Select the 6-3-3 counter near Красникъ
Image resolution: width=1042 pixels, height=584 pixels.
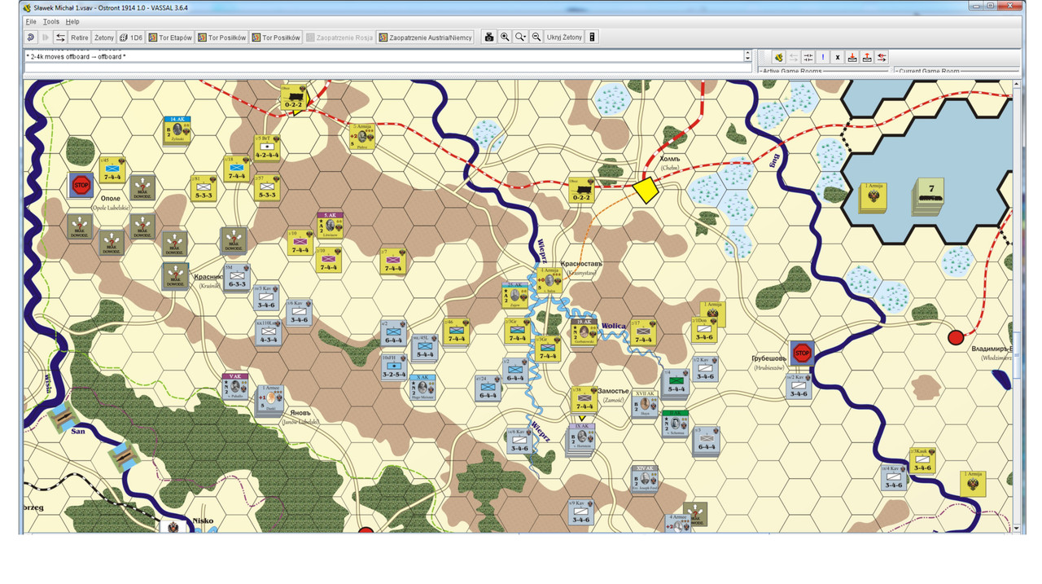(x=236, y=279)
